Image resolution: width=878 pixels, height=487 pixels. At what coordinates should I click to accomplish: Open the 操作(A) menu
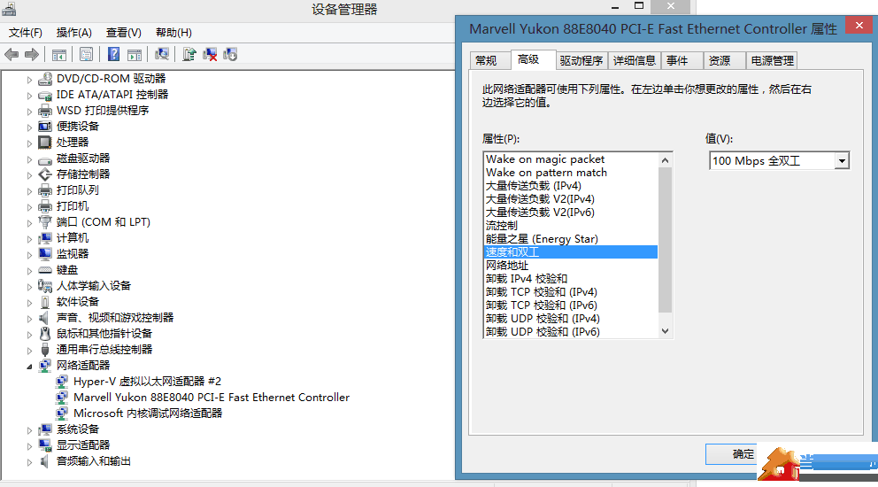73,33
